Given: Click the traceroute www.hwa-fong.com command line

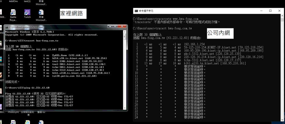Looking at the screenshot, I should point(166,19).
